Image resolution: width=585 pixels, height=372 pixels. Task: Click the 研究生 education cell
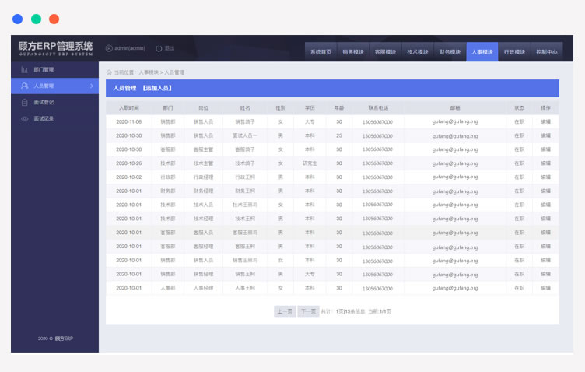tap(310, 163)
